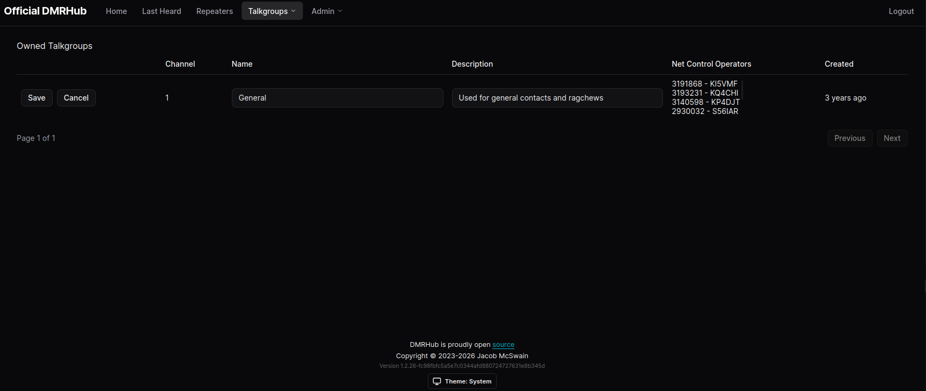The height and width of the screenshot is (391, 926).
Task: Select operator 2930032 - S56IAR
Action: point(705,111)
